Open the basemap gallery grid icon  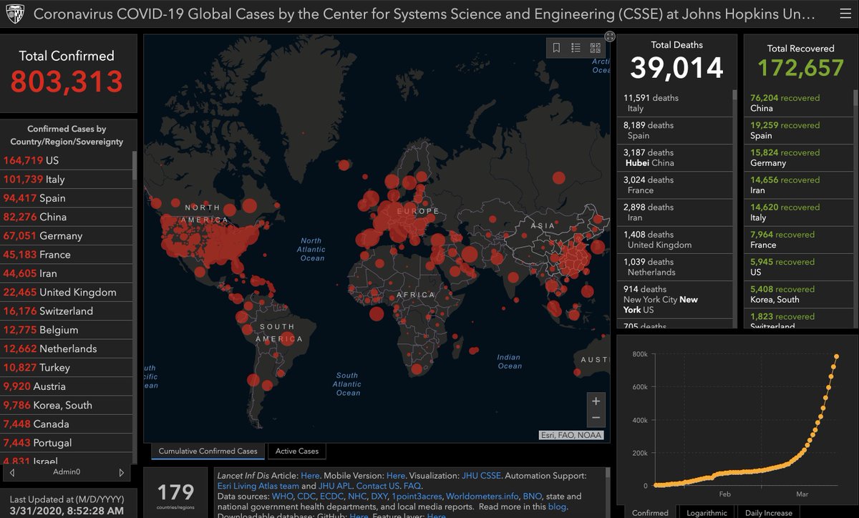tap(595, 48)
